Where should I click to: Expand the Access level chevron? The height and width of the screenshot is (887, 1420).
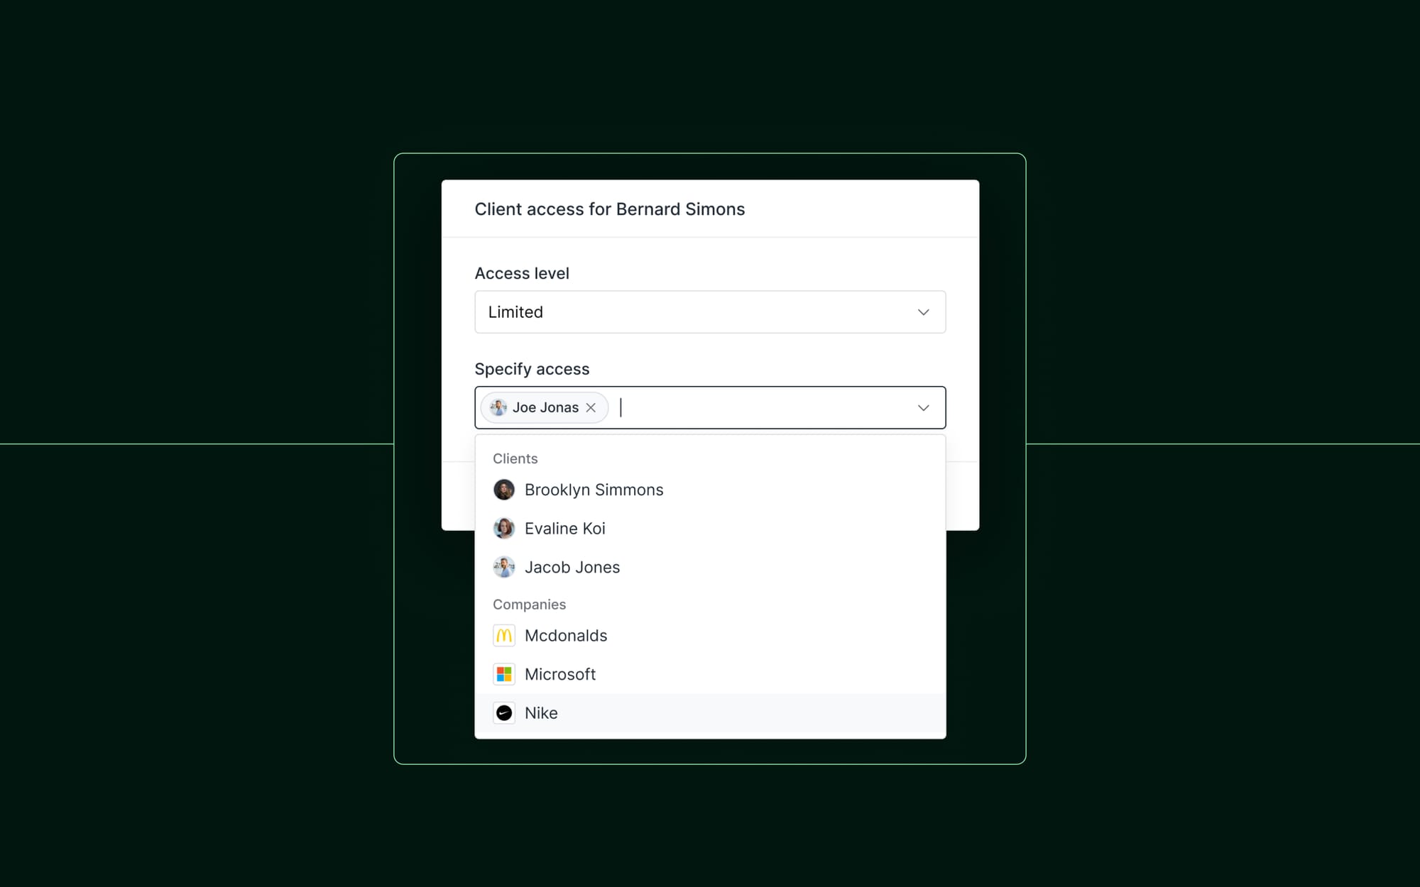coord(923,312)
